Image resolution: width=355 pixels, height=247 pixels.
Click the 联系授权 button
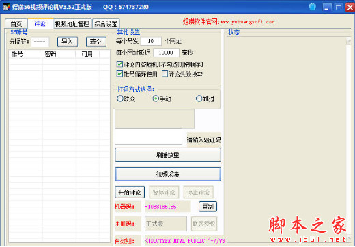(204, 224)
